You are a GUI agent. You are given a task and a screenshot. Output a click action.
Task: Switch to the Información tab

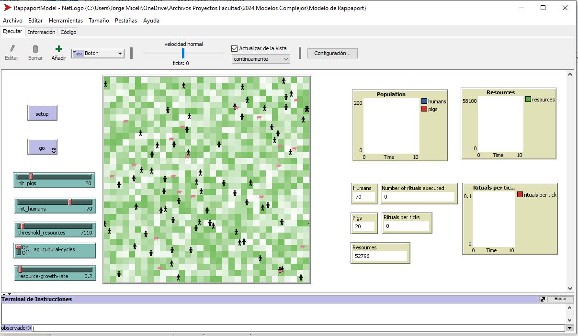click(x=41, y=32)
